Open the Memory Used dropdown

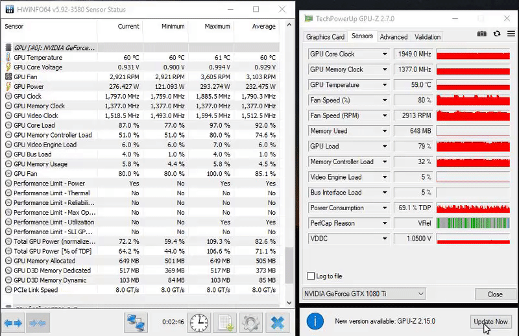[x=385, y=131]
